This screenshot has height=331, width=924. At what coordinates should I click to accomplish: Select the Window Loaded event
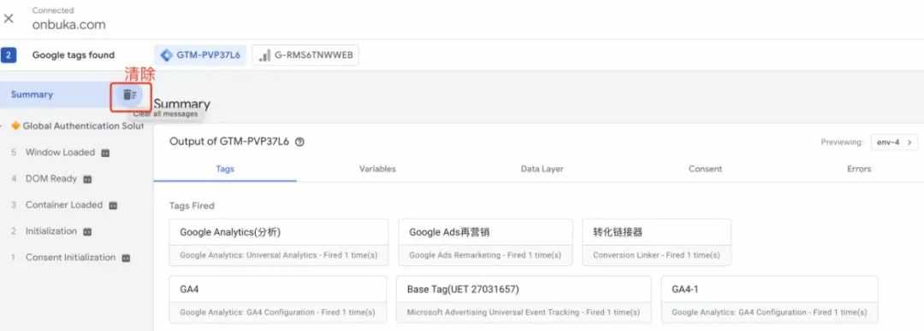coord(60,152)
